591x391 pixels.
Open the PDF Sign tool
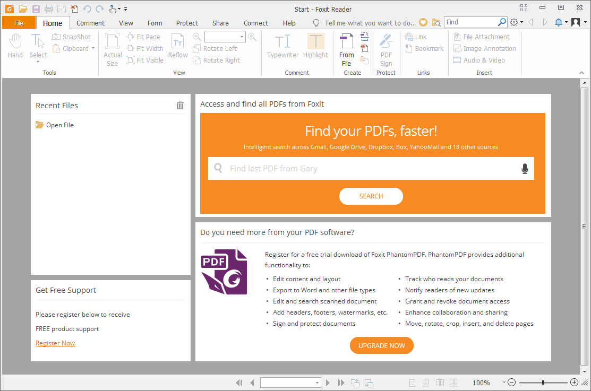386,50
